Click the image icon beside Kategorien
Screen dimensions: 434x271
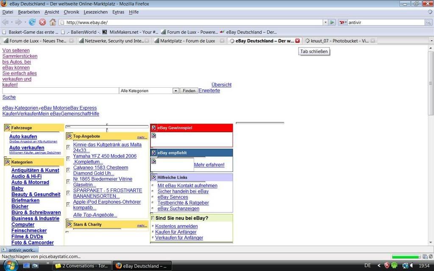click(x=8, y=162)
